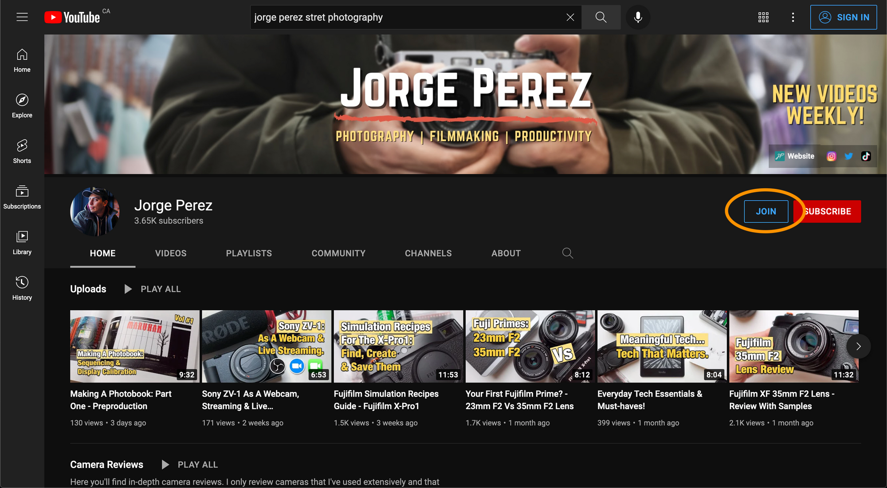Open the channel Website link

point(795,156)
